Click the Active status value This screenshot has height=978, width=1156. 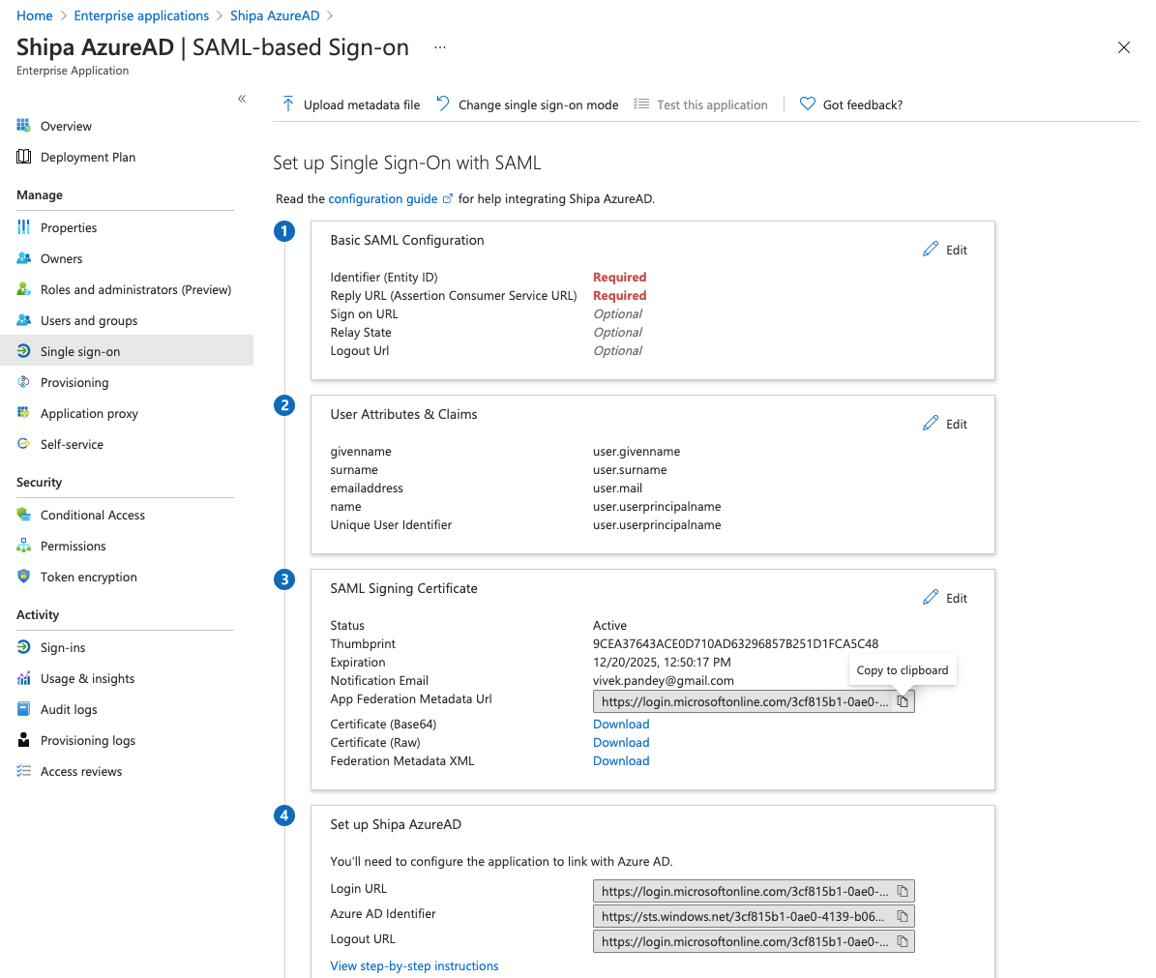(609, 625)
